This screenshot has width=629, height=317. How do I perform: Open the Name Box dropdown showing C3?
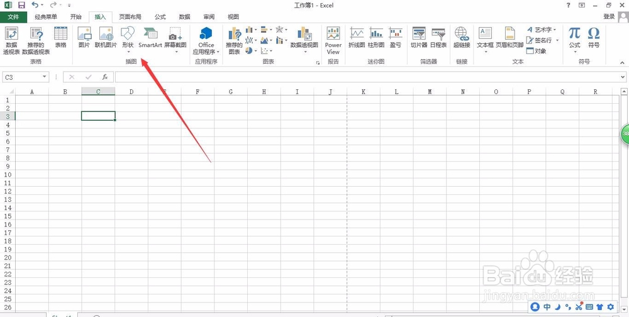[44, 77]
